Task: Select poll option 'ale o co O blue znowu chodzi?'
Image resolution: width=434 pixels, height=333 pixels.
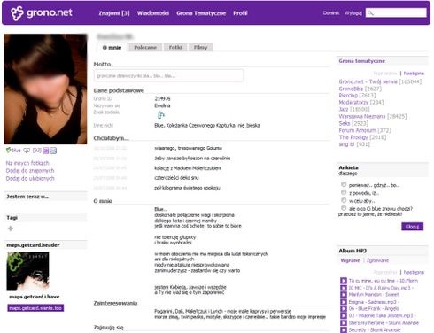Action: click(344, 208)
